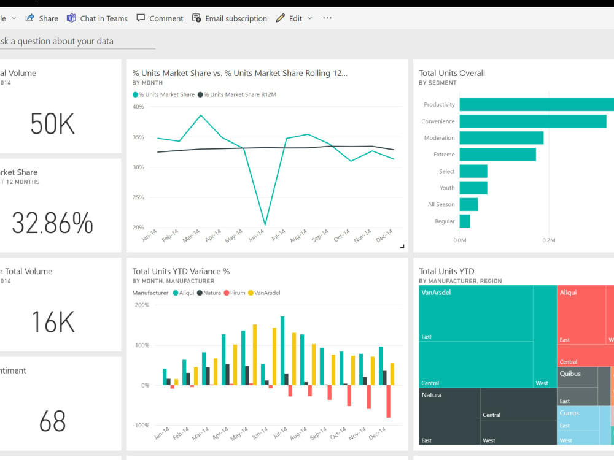Open Chat in Teams using the Teams icon
614x460 pixels.
click(x=72, y=18)
